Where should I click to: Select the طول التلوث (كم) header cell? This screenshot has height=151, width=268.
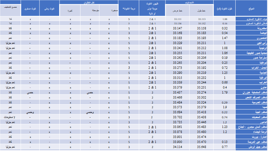click(224, 8)
